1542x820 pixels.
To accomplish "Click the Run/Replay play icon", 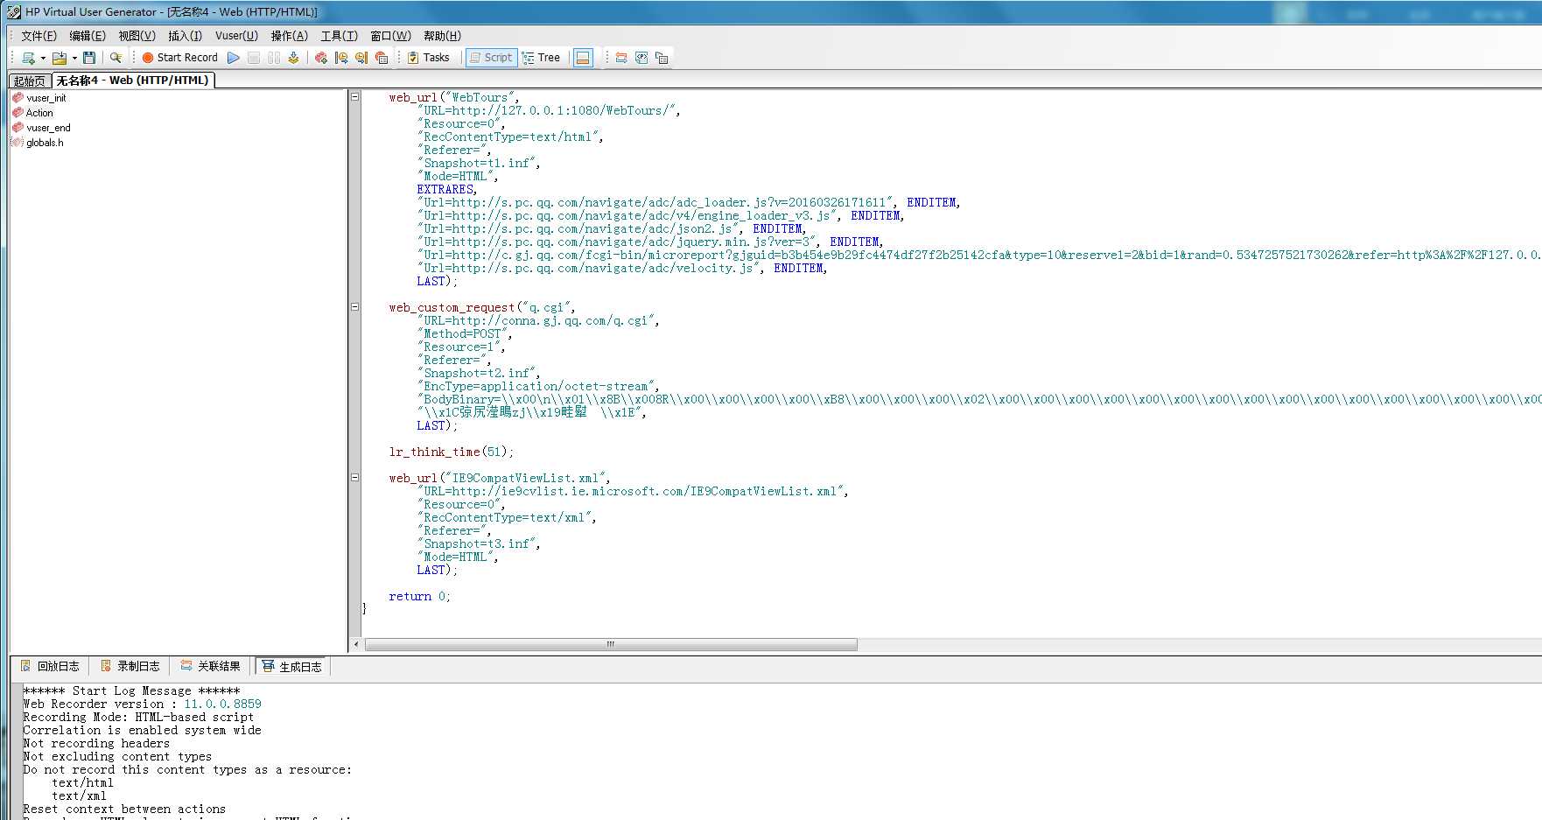I will [x=234, y=58].
